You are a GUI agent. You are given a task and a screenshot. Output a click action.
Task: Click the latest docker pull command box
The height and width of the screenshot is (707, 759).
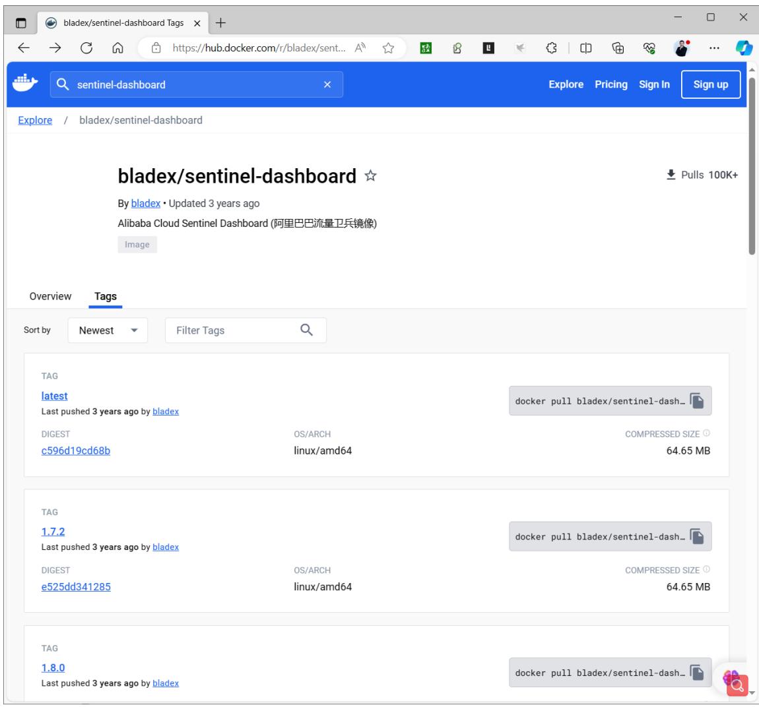pos(610,401)
